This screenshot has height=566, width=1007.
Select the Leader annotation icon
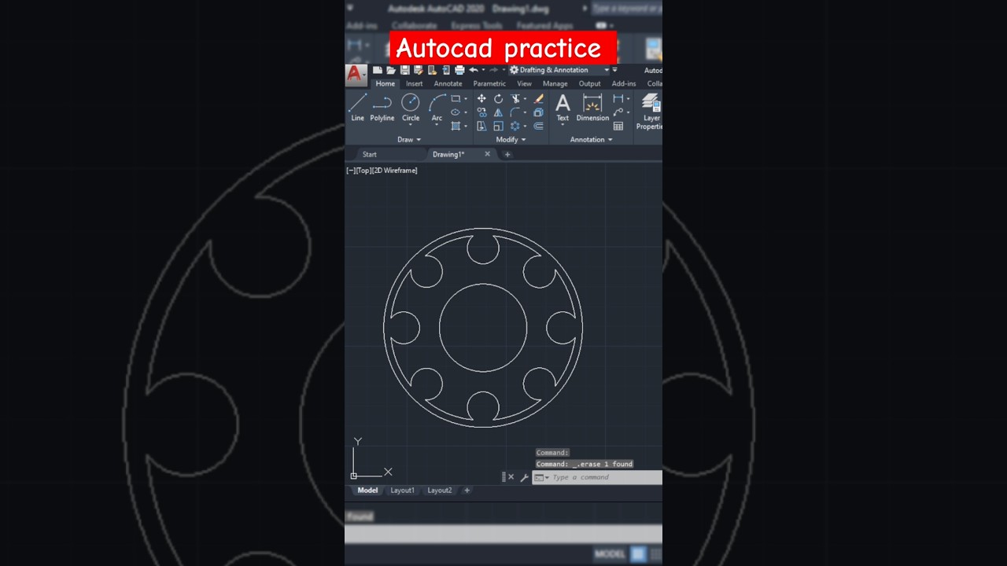tap(618, 112)
